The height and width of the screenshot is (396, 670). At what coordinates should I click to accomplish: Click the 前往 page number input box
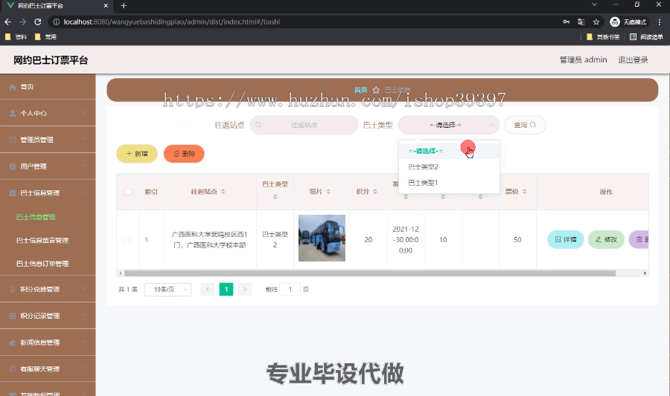(290, 290)
